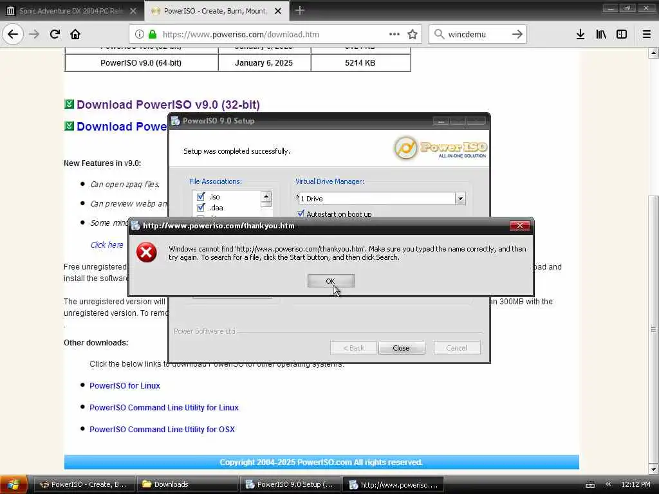Viewport: 659px width, 494px height.
Task: Click the PowerISO logo in setup window
Action: coord(440,148)
